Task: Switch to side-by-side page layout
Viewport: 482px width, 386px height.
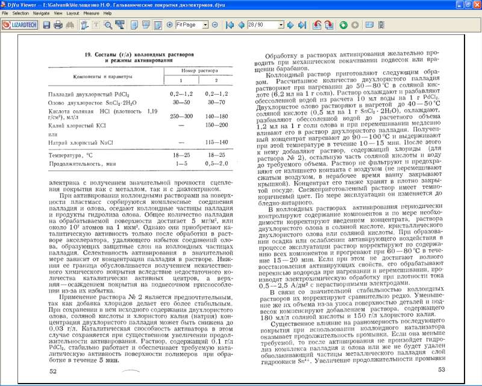Action: 157,25
